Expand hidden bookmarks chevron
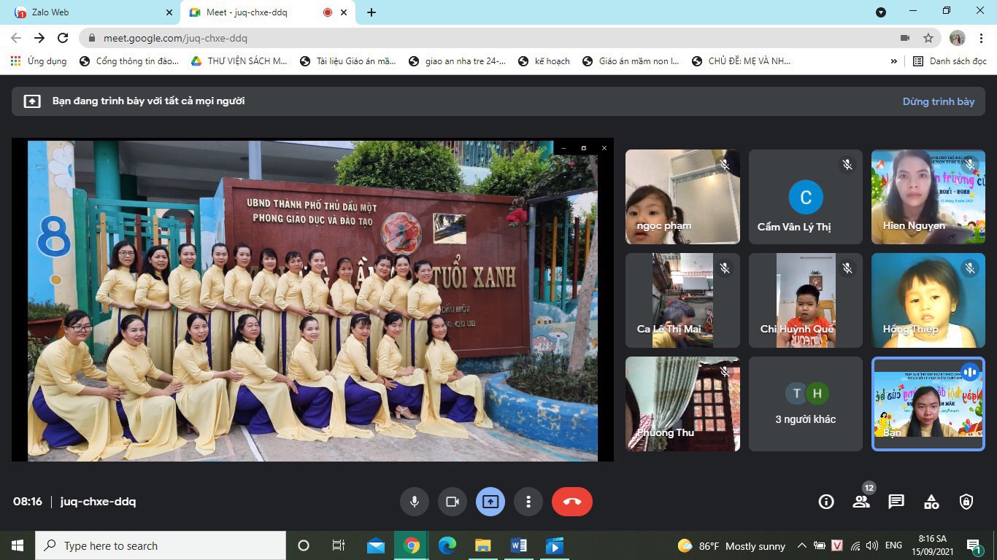Image resolution: width=997 pixels, height=560 pixels. tap(894, 61)
